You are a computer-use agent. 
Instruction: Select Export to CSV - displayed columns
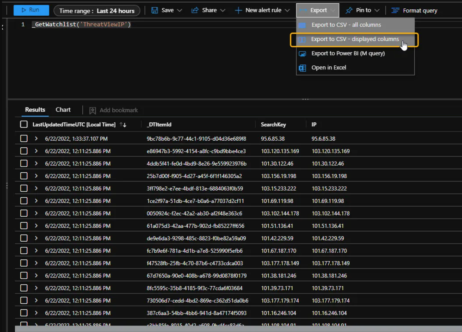point(354,39)
